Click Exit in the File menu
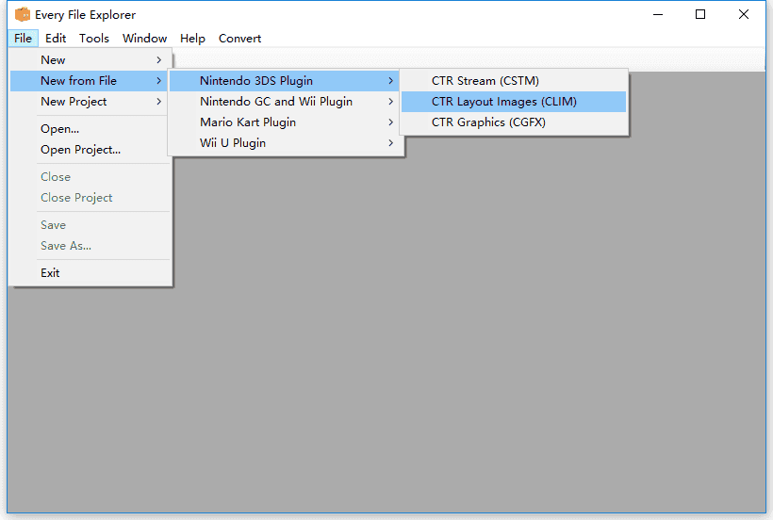The height and width of the screenshot is (520, 773). click(90, 273)
